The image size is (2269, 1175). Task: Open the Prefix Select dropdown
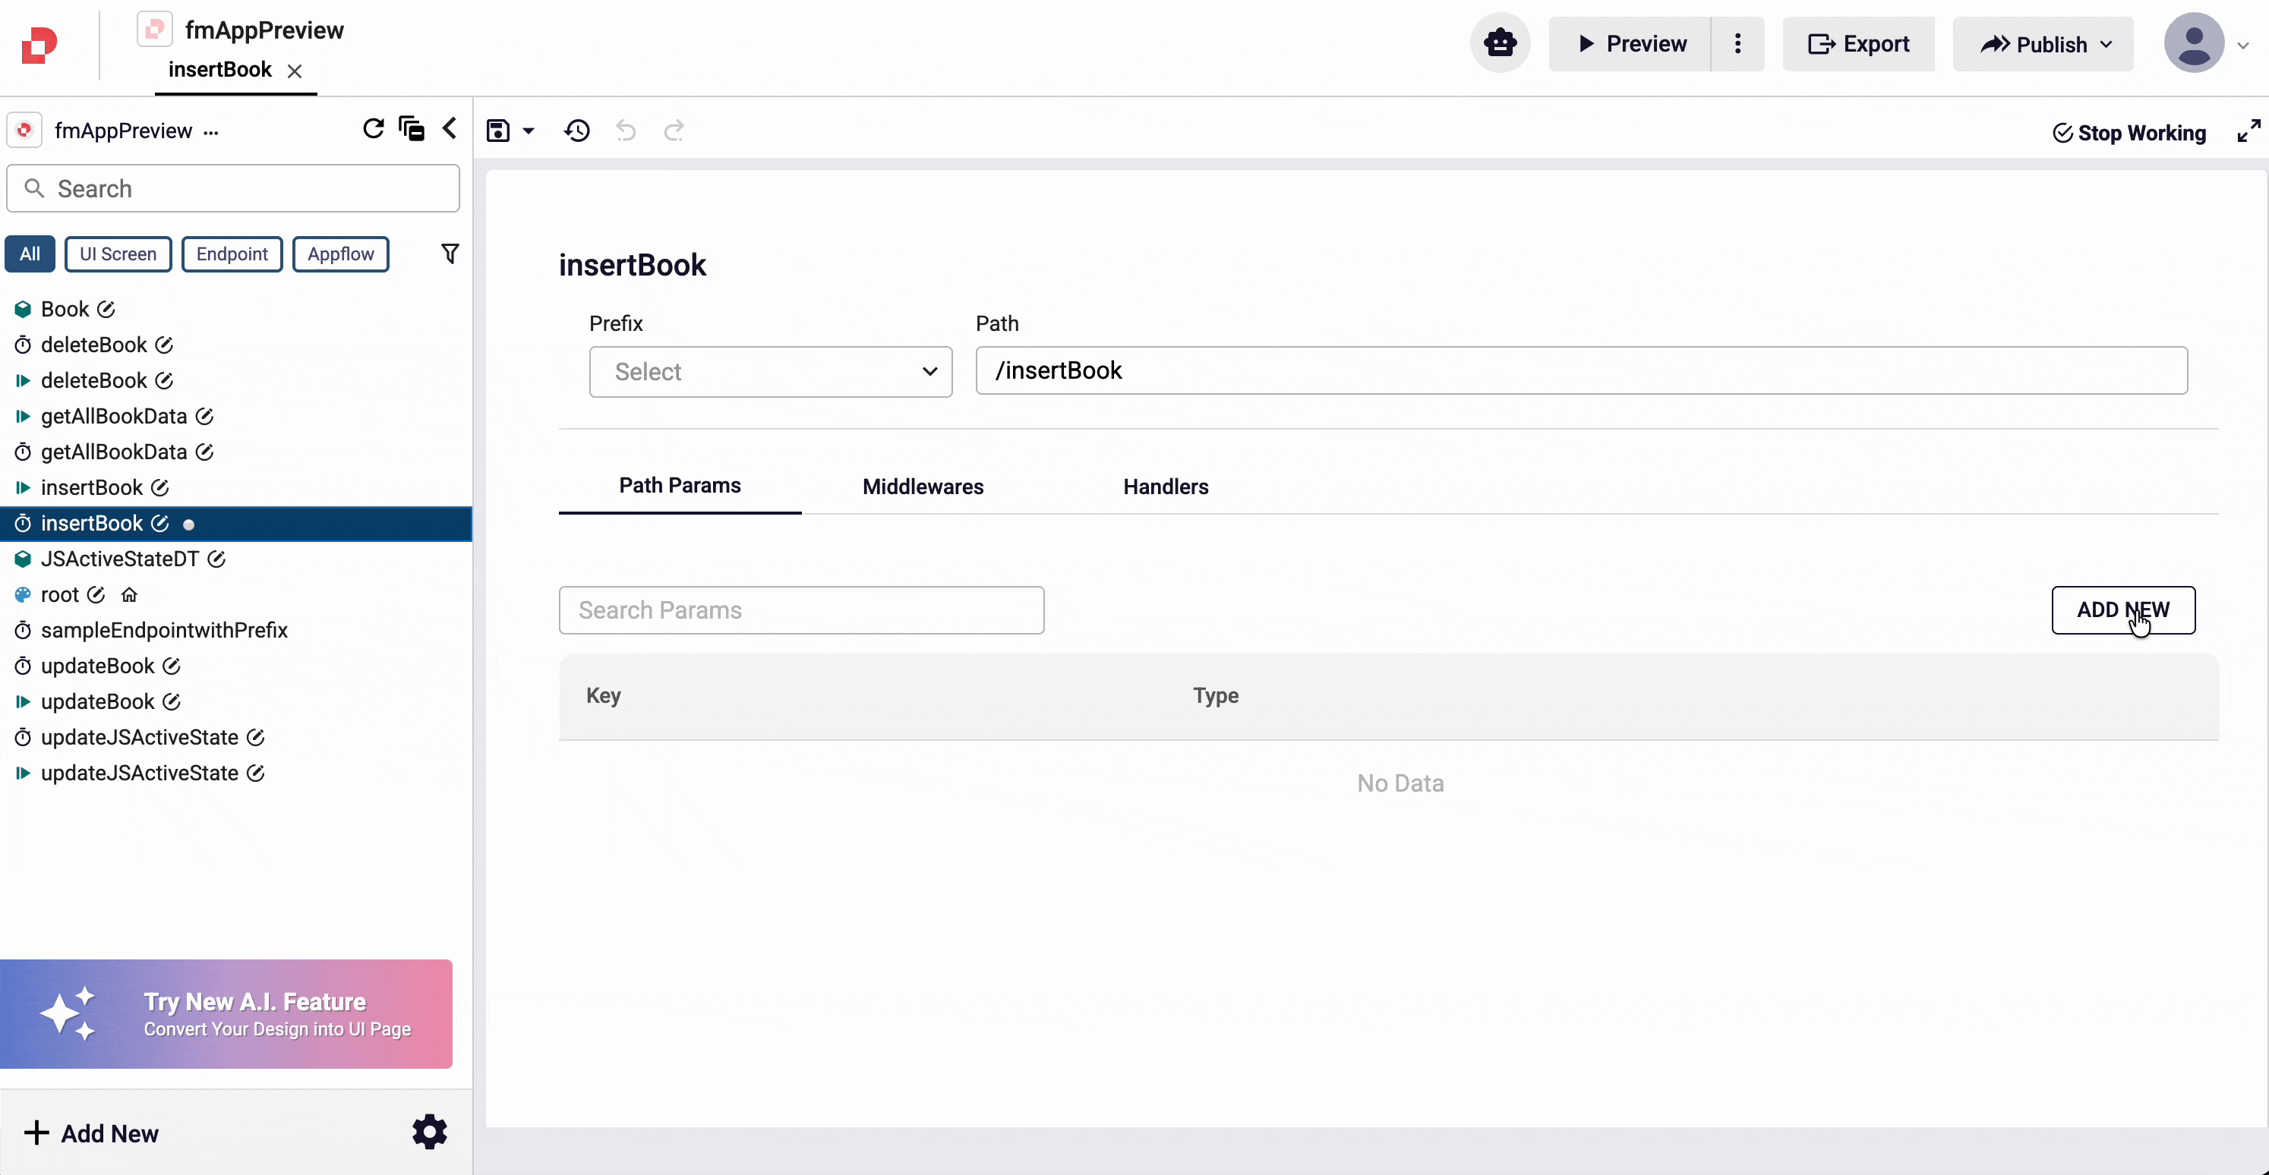pyautogui.click(x=770, y=371)
